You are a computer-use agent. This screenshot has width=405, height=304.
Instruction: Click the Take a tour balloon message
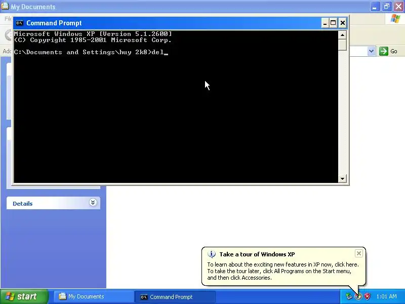(x=283, y=271)
